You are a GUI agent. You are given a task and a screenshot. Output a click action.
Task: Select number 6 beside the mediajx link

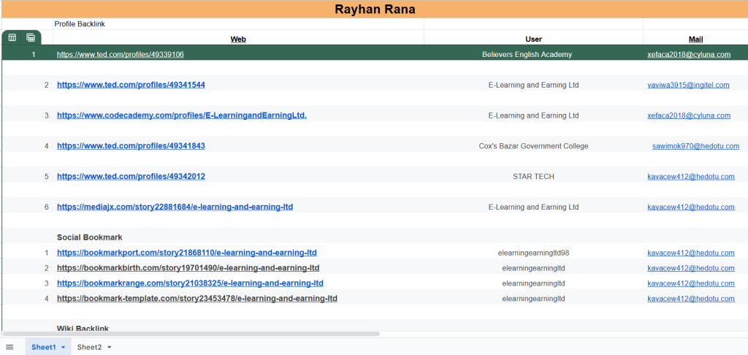tap(46, 207)
